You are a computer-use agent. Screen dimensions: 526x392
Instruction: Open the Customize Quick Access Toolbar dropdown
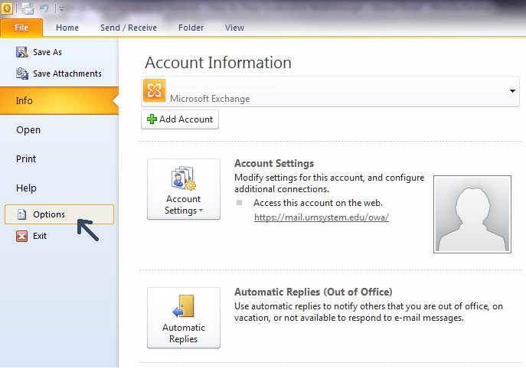(62, 8)
